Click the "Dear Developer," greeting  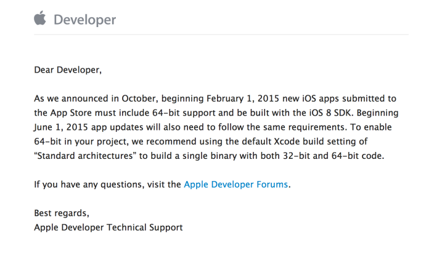[67, 70]
